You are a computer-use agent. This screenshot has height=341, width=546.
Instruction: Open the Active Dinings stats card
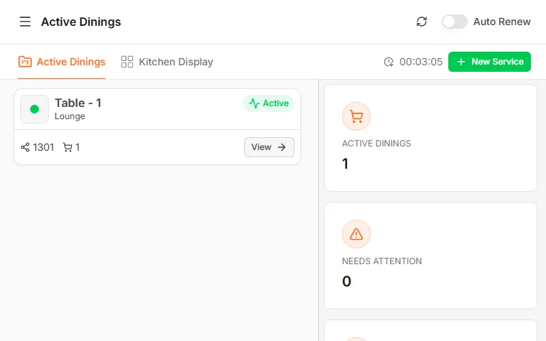tap(430, 138)
